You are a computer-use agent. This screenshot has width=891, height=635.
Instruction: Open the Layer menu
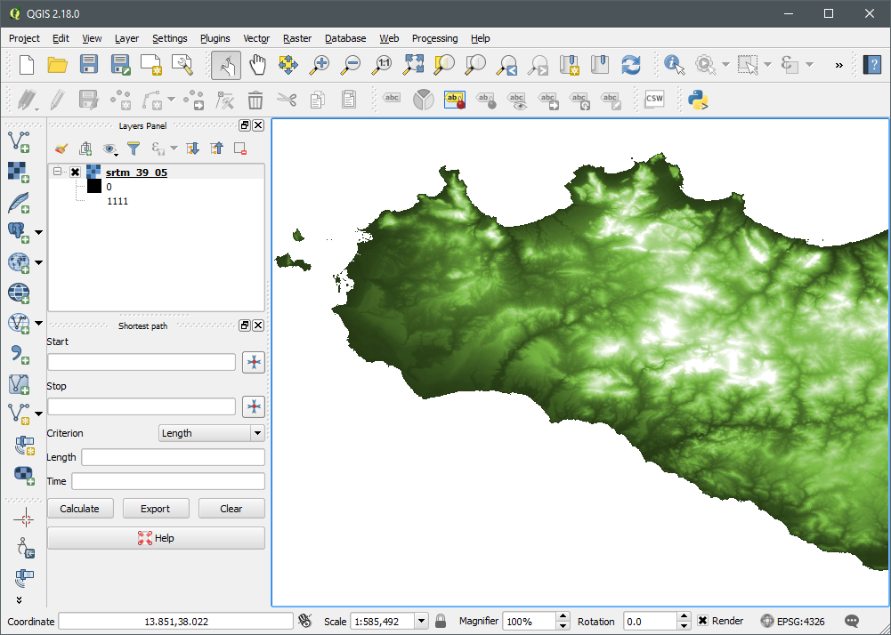[x=126, y=38]
